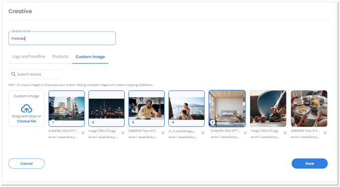Focus the Brand name input field
340x187 pixels.
tap(62, 39)
